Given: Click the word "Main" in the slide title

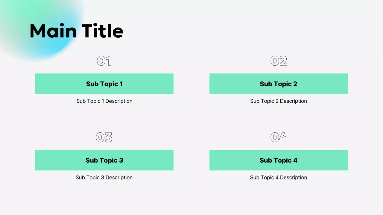Looking at the screenshot, I should pos(53,31).
